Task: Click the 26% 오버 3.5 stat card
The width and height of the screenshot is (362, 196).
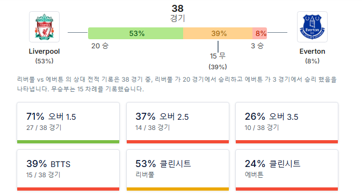Action: [287, 123]
